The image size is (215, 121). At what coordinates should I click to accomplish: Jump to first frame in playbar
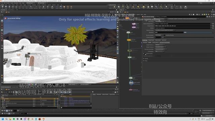point(2,111)
